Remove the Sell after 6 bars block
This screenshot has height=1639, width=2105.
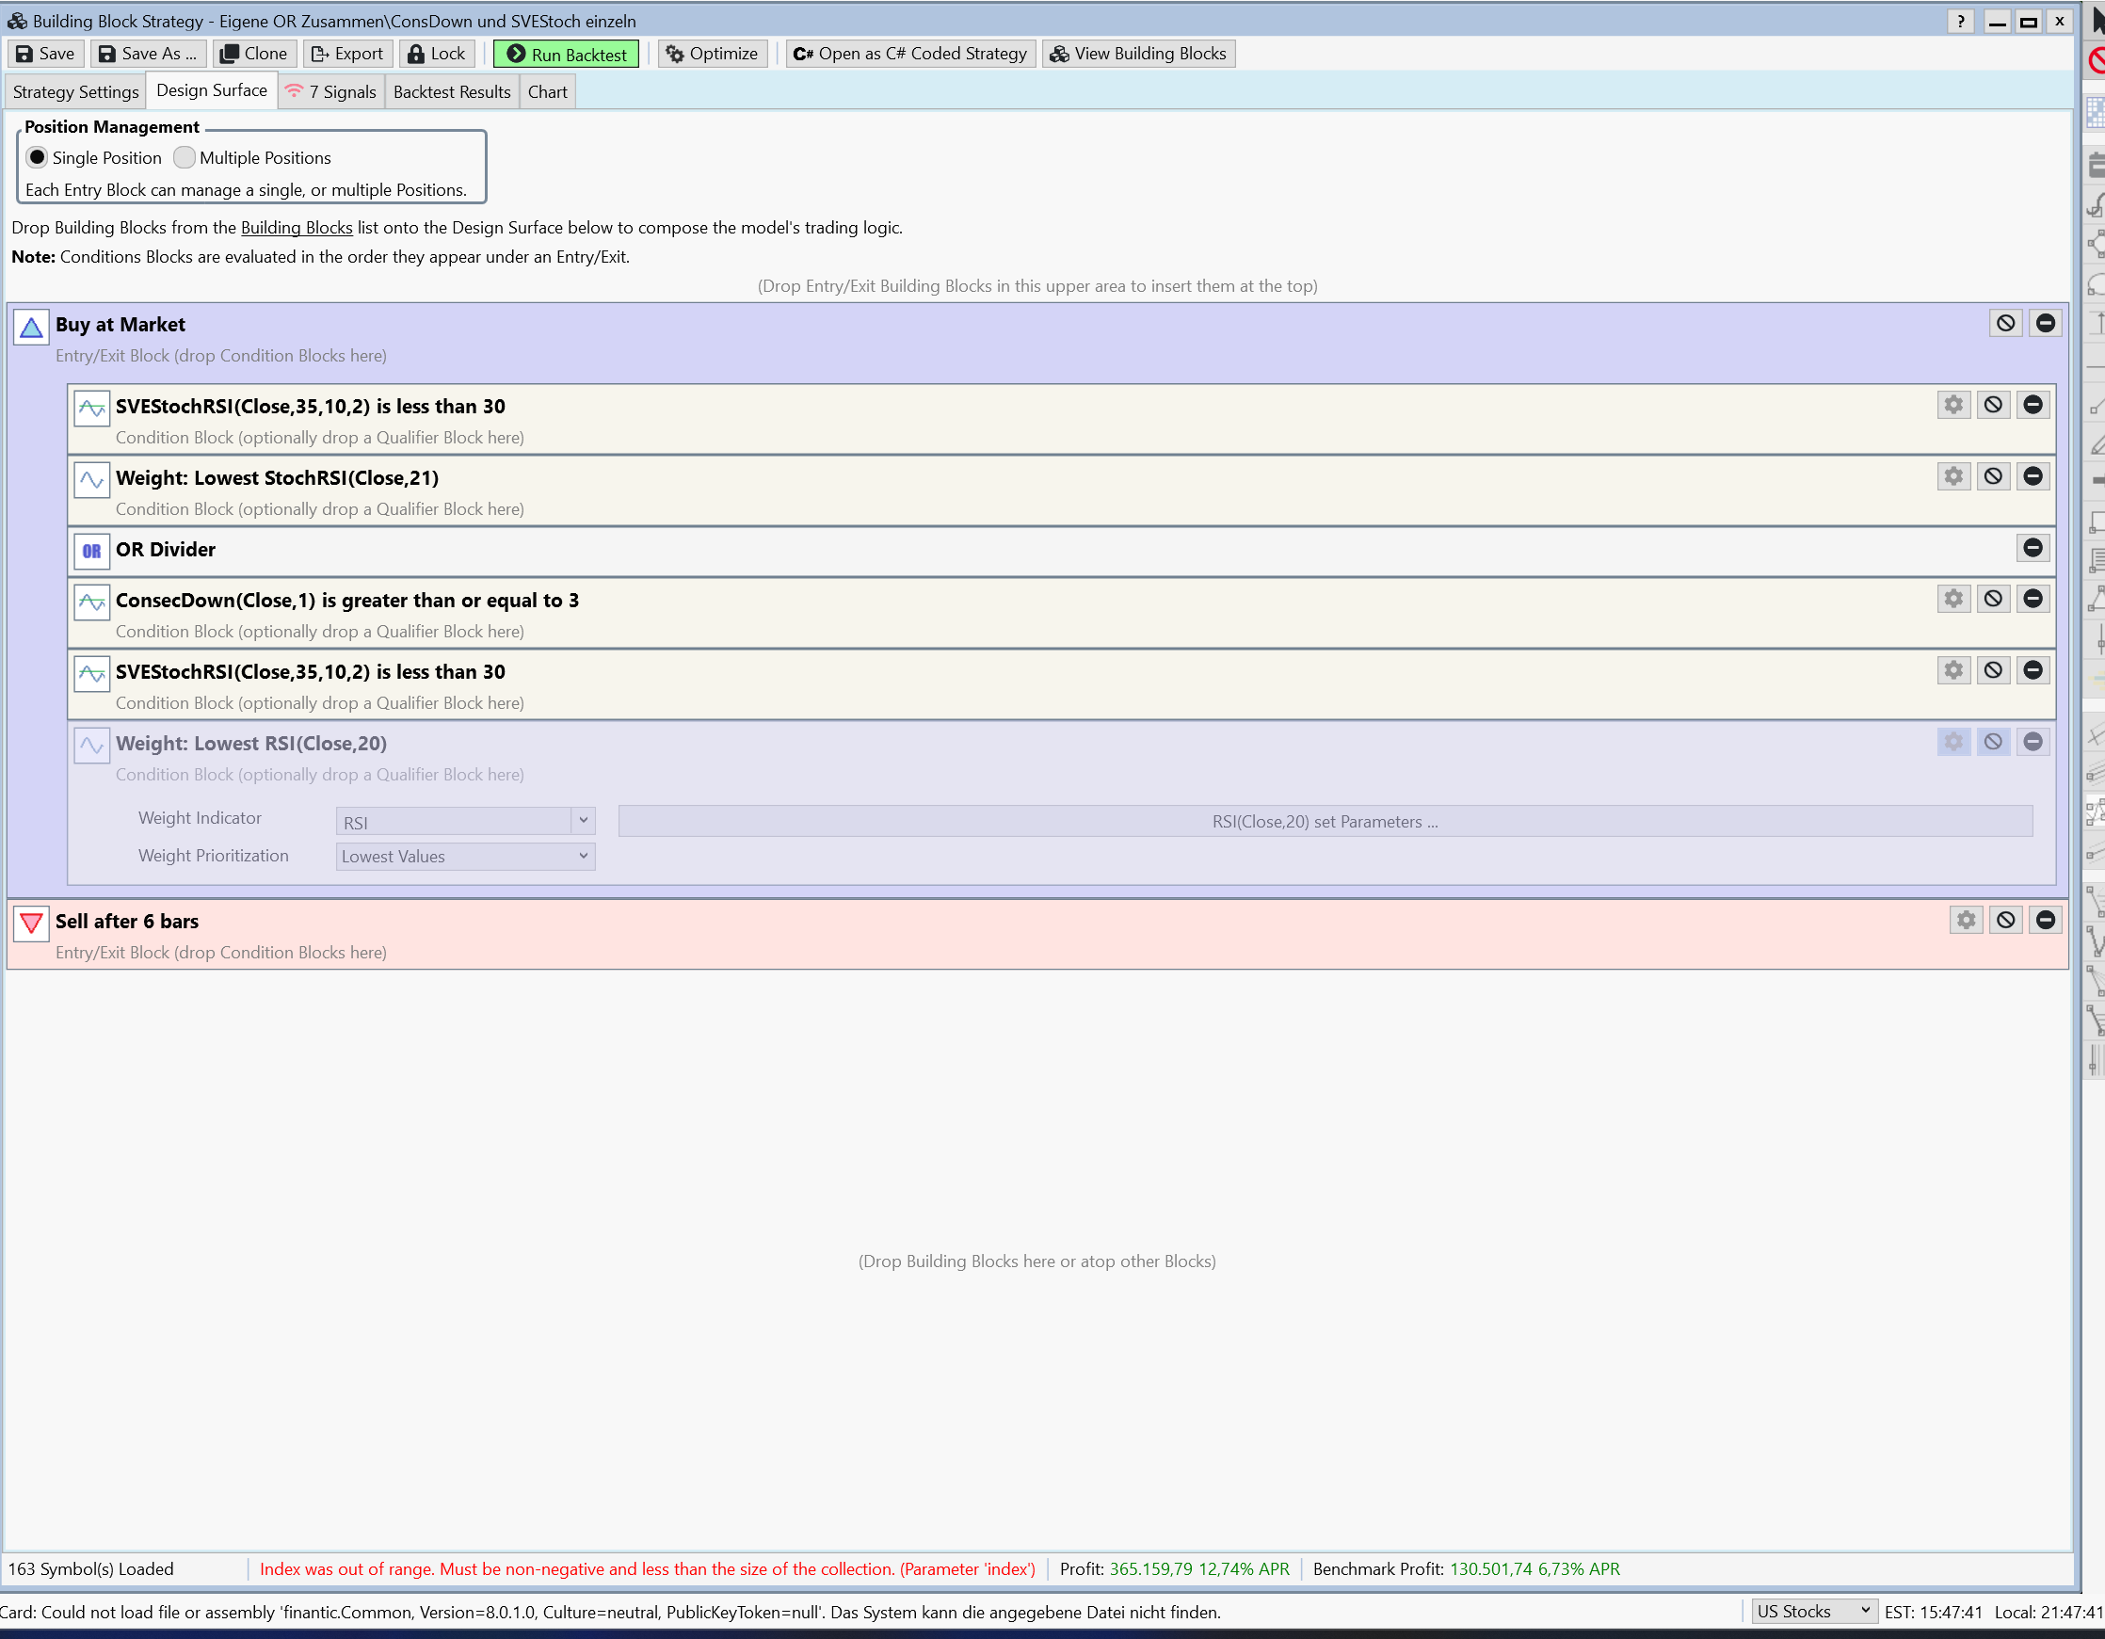(2045, 919)
